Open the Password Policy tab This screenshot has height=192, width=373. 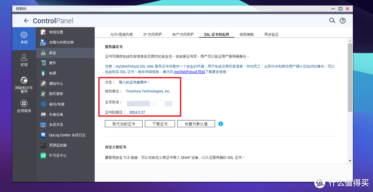click(247, 34)
